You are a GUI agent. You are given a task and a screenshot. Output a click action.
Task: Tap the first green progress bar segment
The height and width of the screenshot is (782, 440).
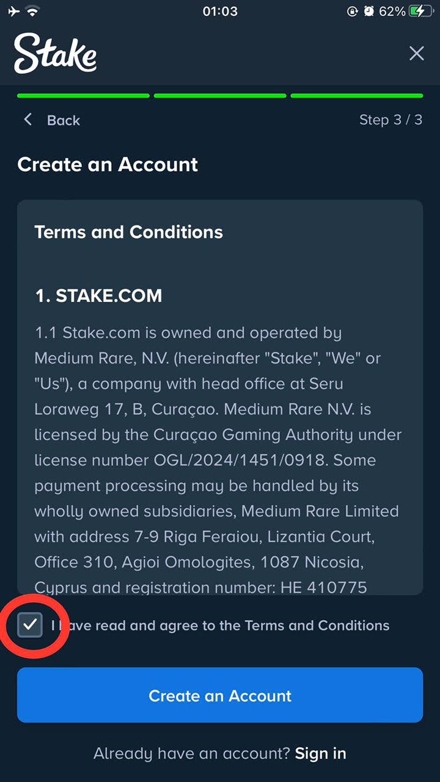83,95
